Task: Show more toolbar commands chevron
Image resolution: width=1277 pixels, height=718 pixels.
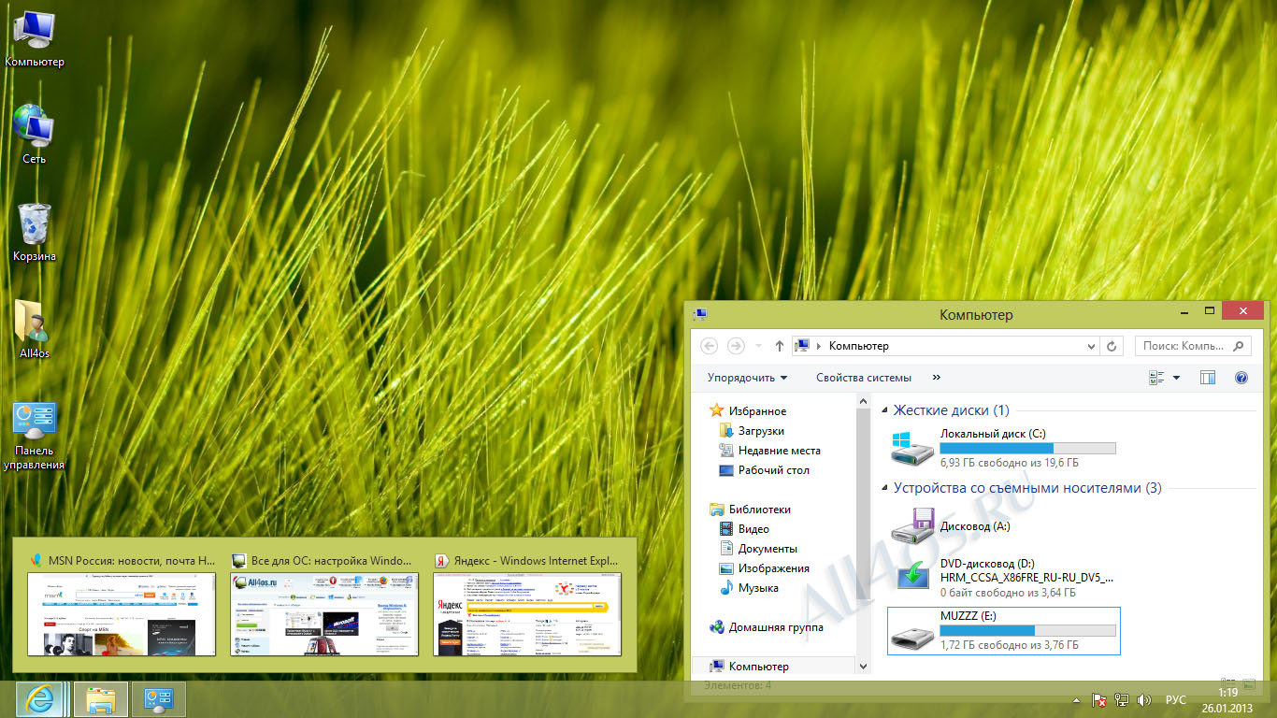Action: [x=937, y=378]
